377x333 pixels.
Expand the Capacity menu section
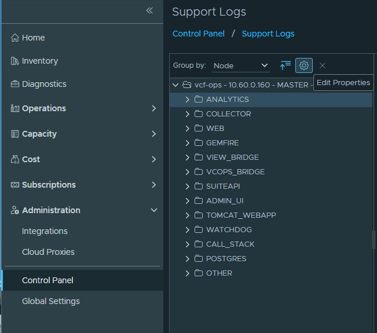pyautogui.click(x=153, y=134)
